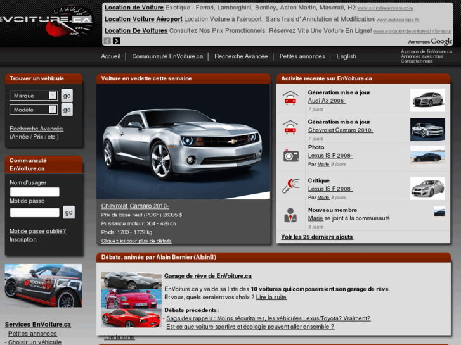This screenshot has height=345, width=461.
Task: Switch language to English
Action: [x=346, y=56]
